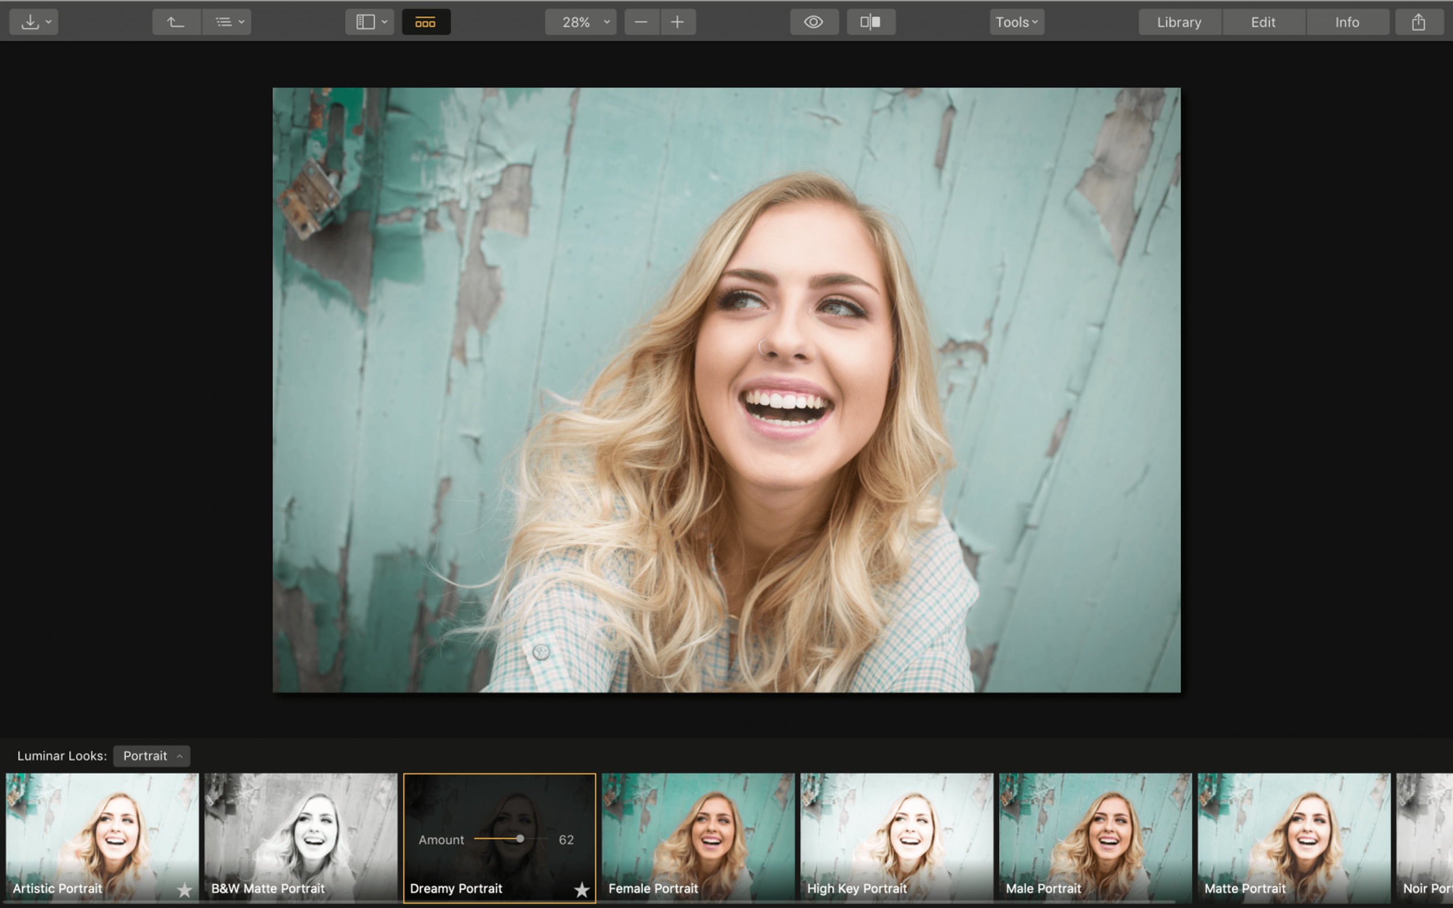Switch to the Info tab
The image size is (1453, 908).
(1347, 22)
